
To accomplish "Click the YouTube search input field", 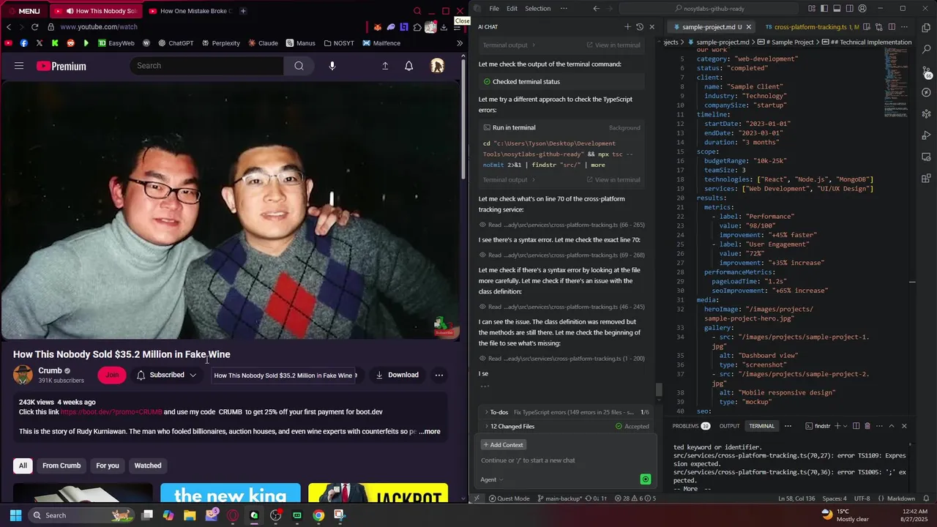I will point(207,66).
